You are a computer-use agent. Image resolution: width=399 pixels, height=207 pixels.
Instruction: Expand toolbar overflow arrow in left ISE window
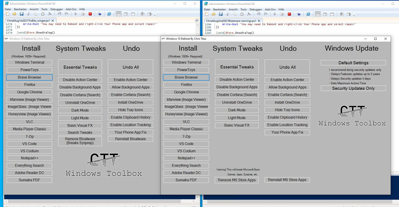tap(155, 15)
